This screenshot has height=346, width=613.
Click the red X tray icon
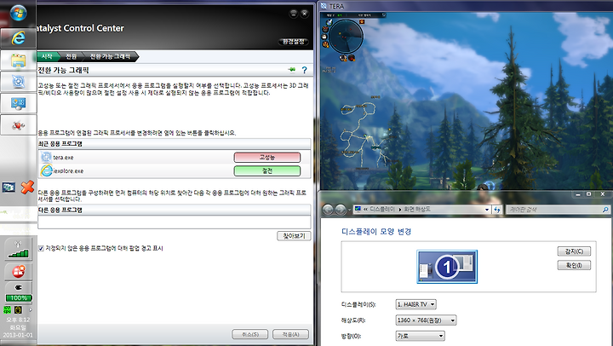click(x=27, y=187)
